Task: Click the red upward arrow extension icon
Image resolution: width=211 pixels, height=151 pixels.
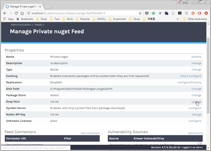Action: point(206,13)
